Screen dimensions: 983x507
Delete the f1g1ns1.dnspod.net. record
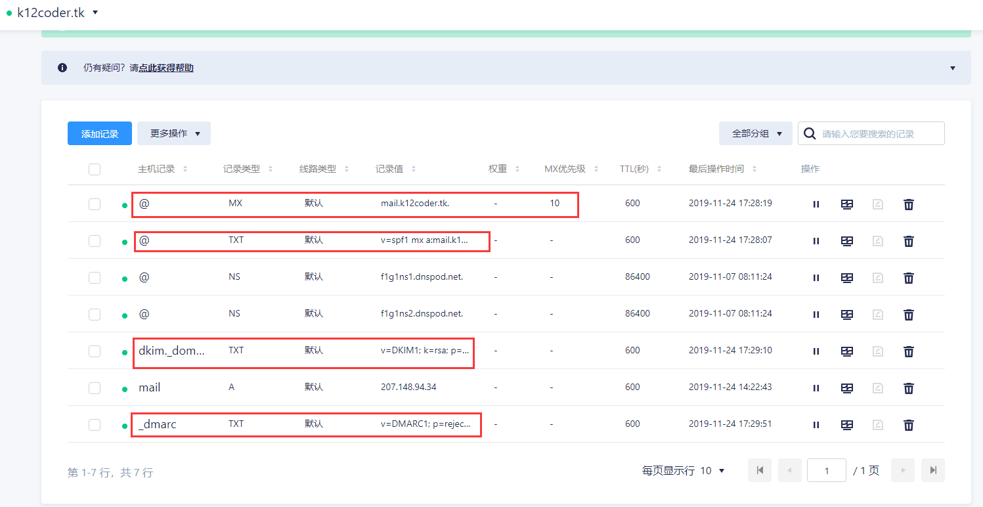(x=909, y=278)
